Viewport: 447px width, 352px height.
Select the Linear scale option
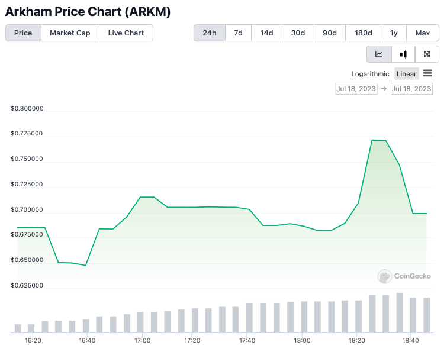pos(406,74)
